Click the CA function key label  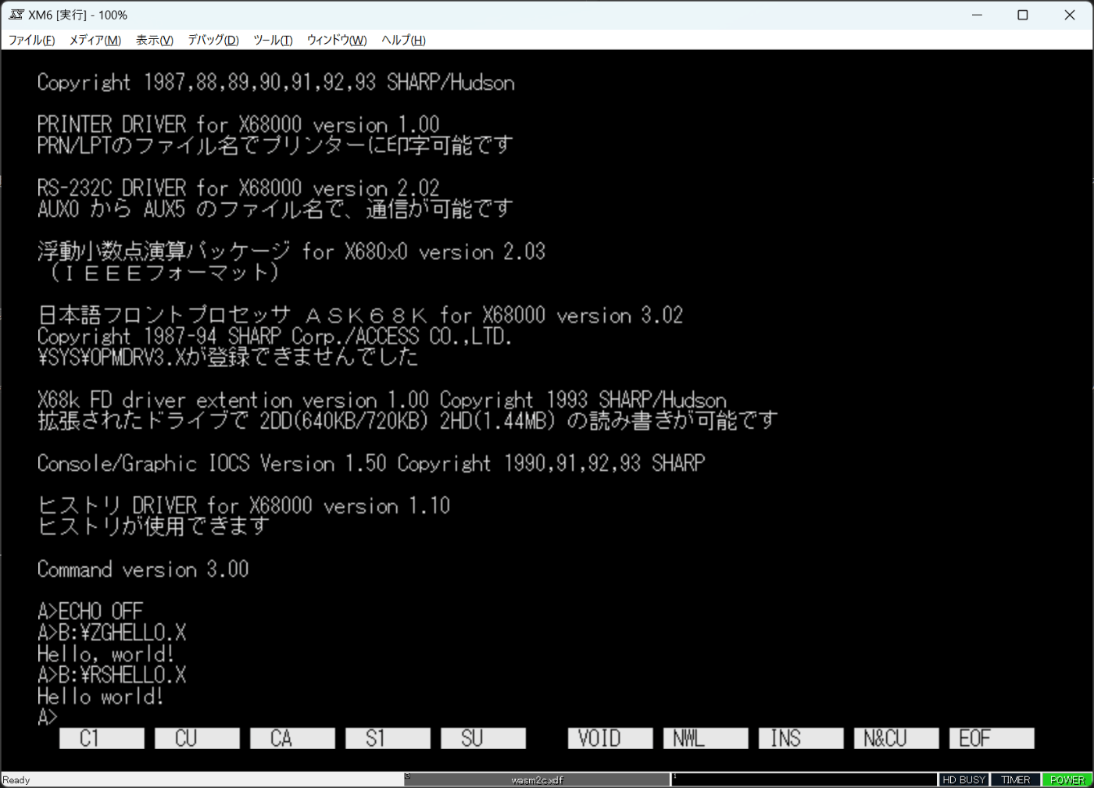click(x=292, y=738)
